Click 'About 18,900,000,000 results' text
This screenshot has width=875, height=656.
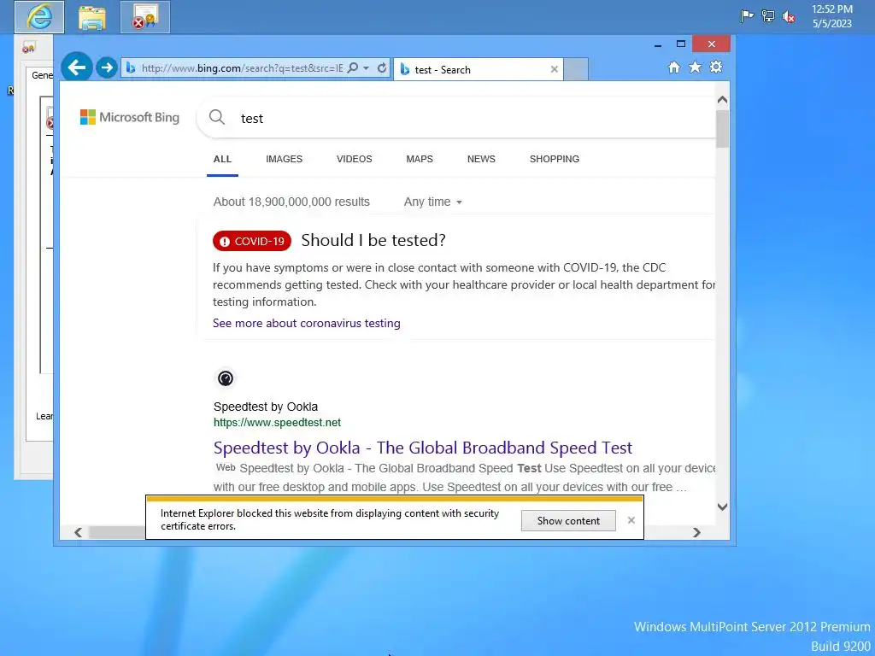(x=291, y=202)
